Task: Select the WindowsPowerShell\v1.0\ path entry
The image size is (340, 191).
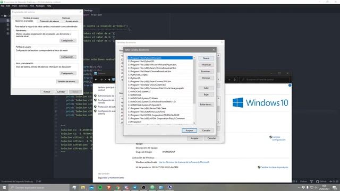Action: tap(160, 101)
